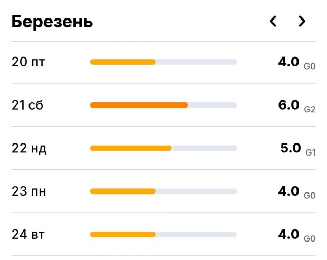Click the 4.0 value for 24 вт

pyautogui.click(x=288, y=234)
